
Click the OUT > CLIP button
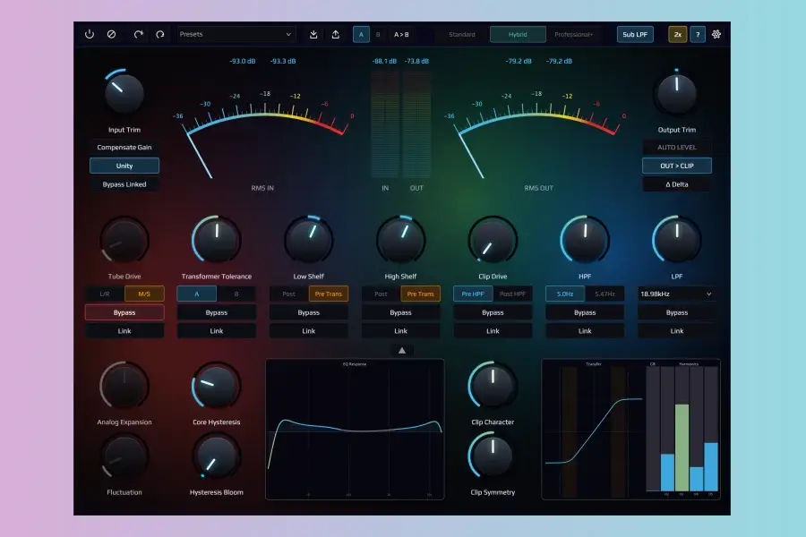coord(677,166)
